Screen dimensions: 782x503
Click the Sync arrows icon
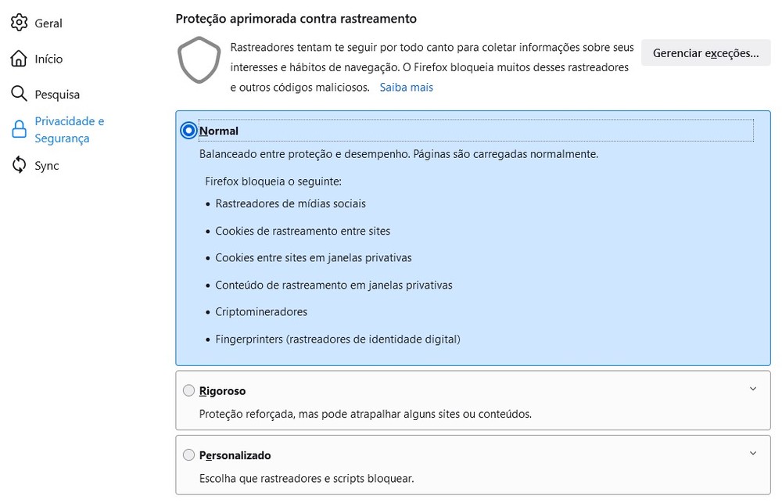tap(19, 166)
